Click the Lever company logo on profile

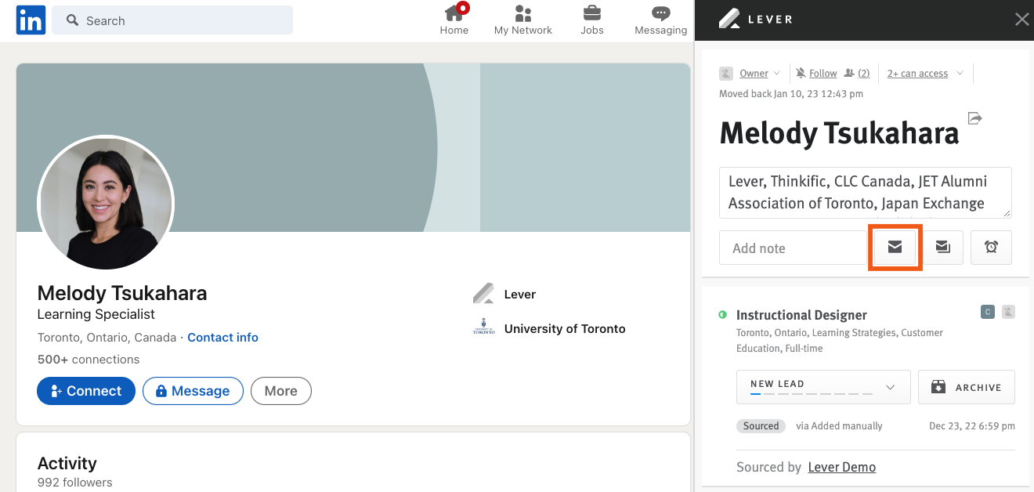[x=484, y=294]
